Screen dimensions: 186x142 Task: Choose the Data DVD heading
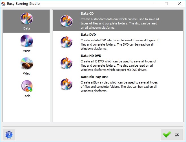click(88, 35)
